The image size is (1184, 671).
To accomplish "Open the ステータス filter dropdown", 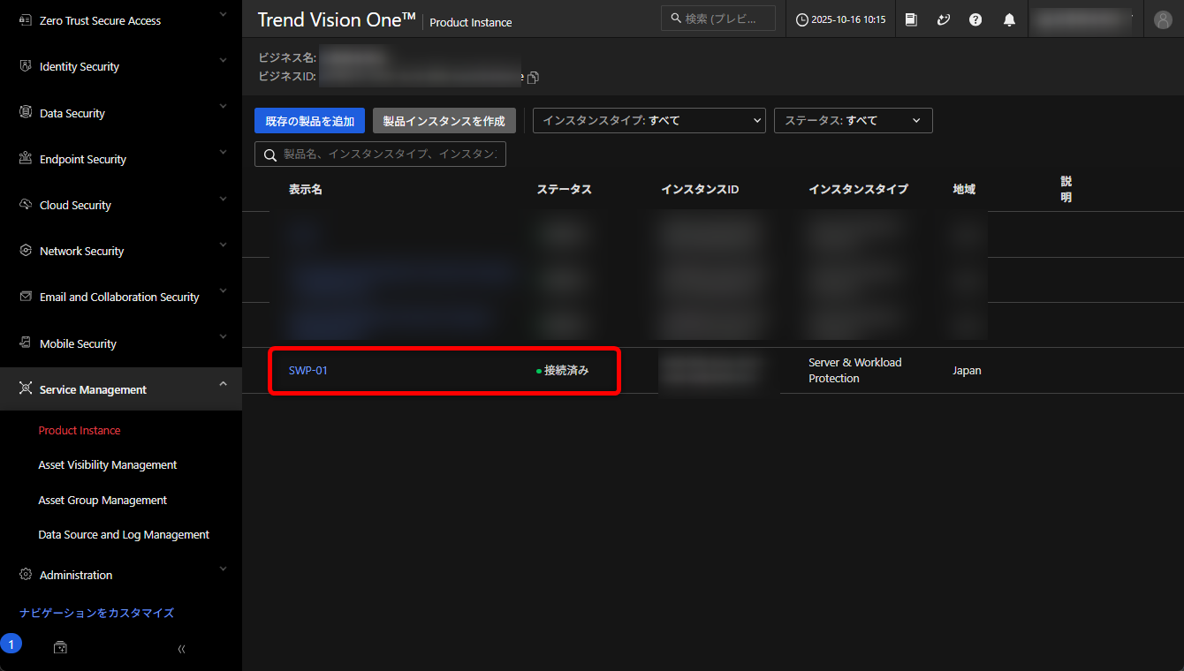I will coord(854,120).
